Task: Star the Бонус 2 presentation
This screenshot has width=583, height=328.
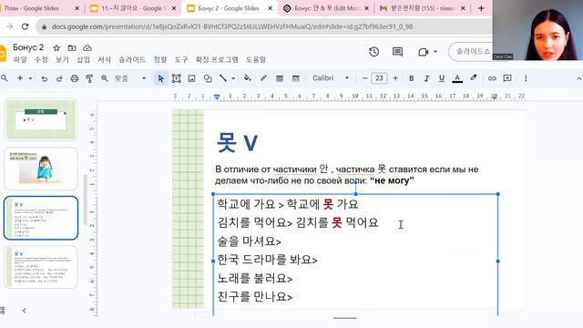Action: [56, 48]
